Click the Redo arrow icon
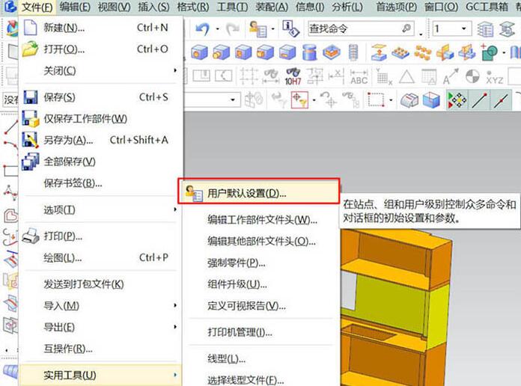Image resolution: width=521 pixels, height=386 pixels. pos(232,29)
